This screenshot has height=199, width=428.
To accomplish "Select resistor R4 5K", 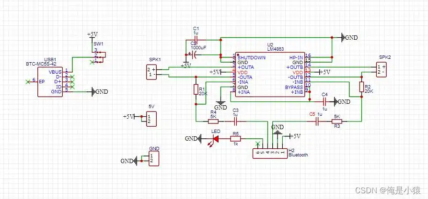I will (213, 121).
